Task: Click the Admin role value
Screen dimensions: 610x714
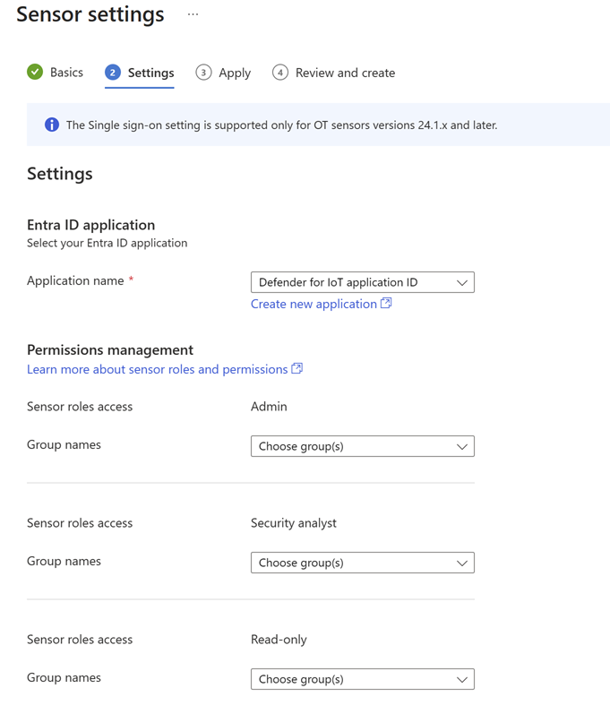Action: point(269,406)
